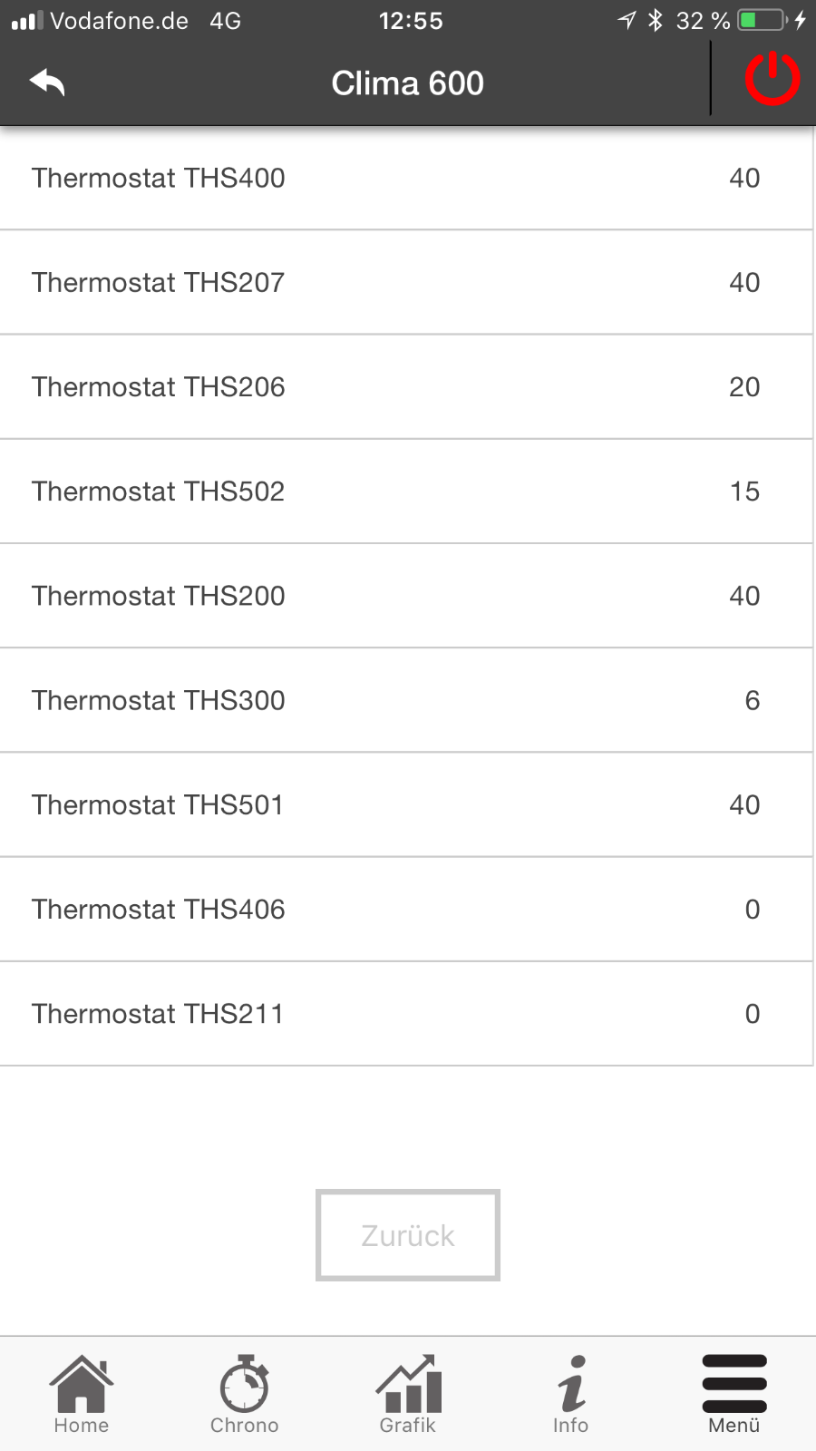Choose Thermostat THS502 from list
This screenshot has height=1451, width=816.
(x=406, y=491)
